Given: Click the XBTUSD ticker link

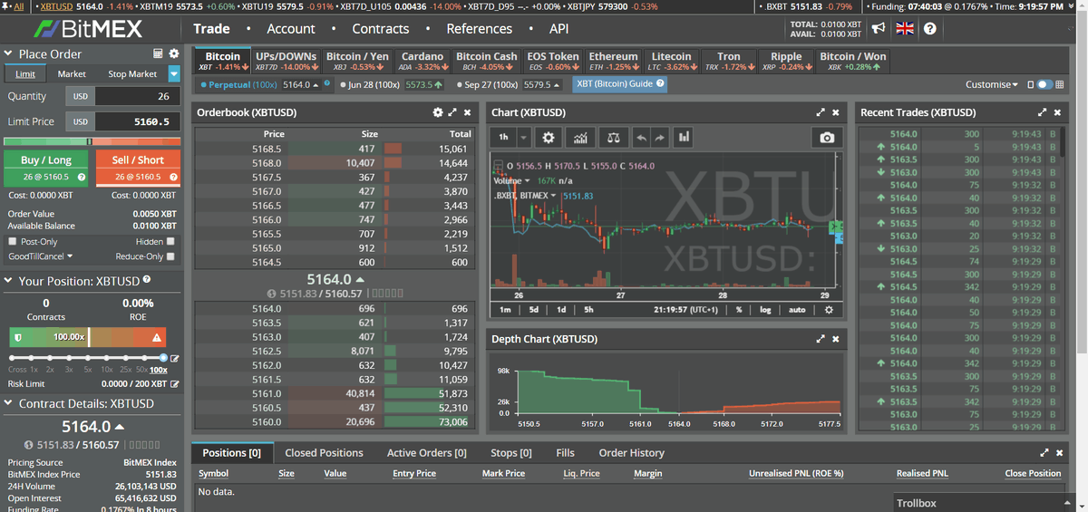Looking at the screenshot, I should [x=57, y=6].
